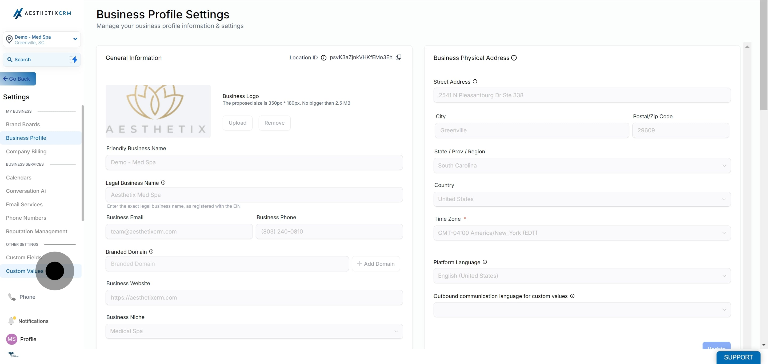The width and height of the screenshot is (768, 364).
Task: Click the info icon next to Street Address
Action: pos(475,81)
